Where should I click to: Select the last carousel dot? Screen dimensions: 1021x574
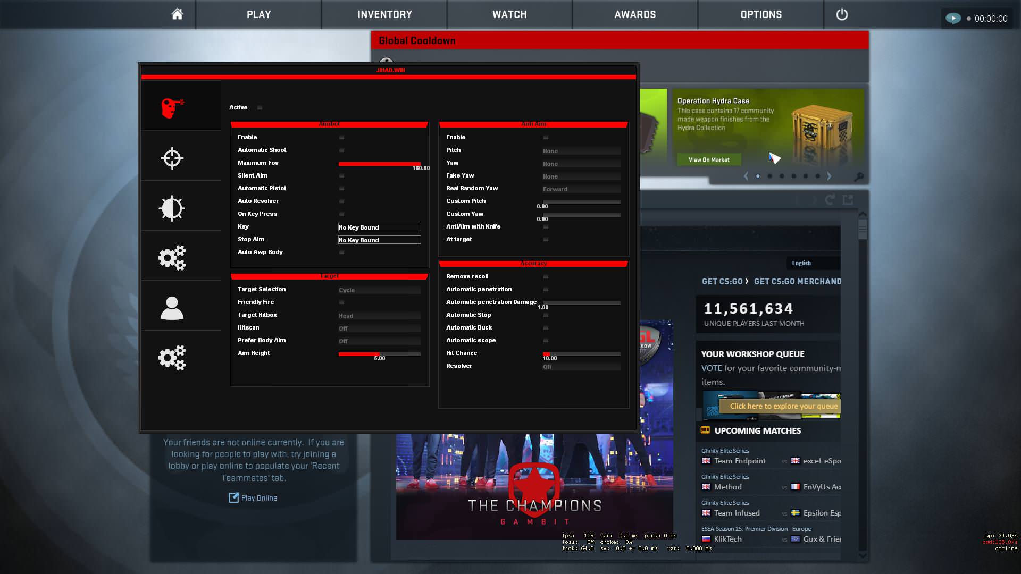(x=818, y=176)
